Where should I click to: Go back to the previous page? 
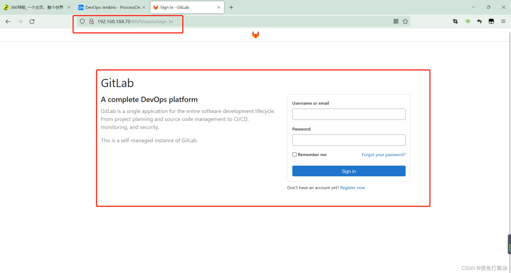(x=8, y=22)
